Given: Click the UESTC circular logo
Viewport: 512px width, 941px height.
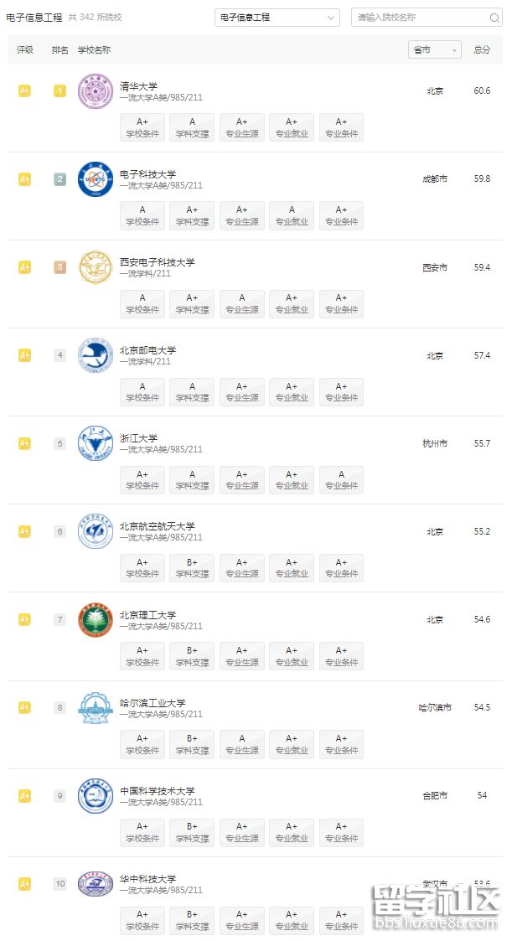Looking at the screenshot, I should point(95,179).
